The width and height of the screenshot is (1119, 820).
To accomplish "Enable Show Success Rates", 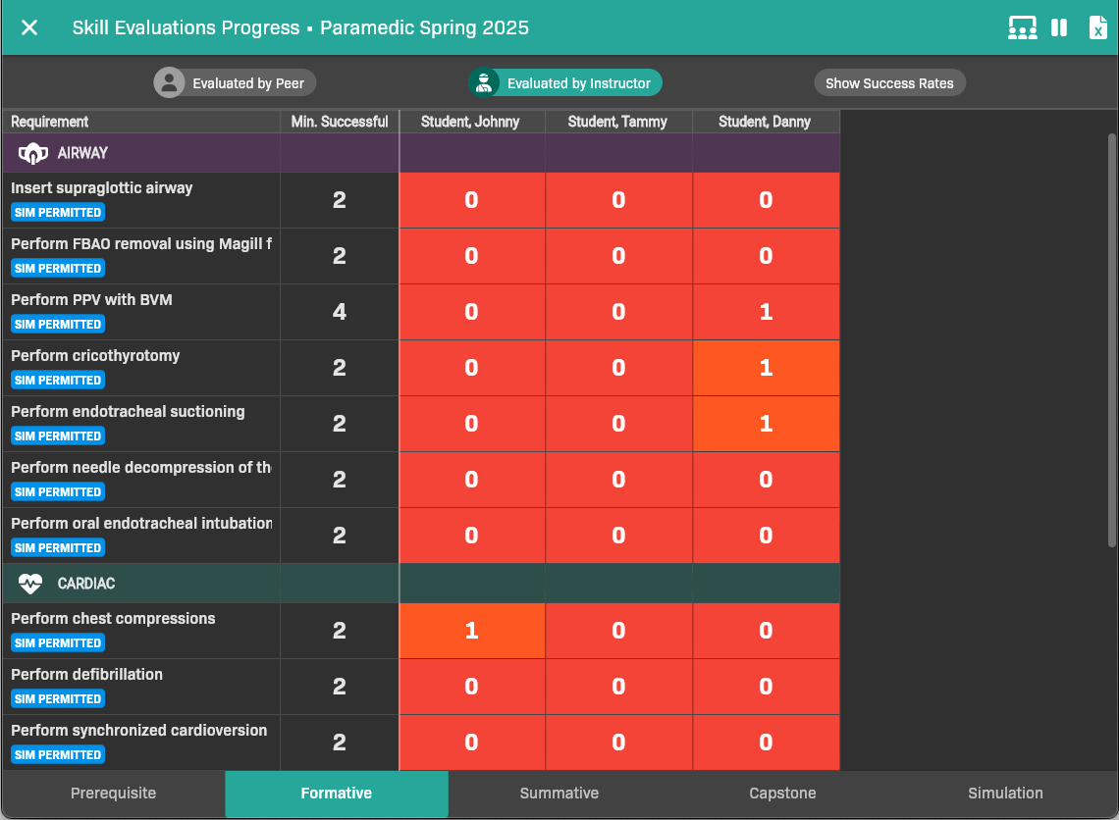I will 889,83.
